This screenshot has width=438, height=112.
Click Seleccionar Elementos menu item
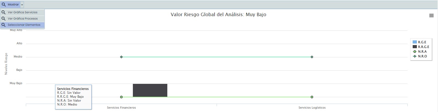(24, 25)
